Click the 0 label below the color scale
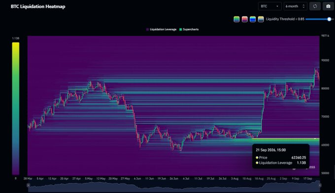Image resolution: width=335 pixels, height=193 pixels. tap(15, 178)
